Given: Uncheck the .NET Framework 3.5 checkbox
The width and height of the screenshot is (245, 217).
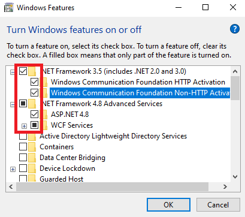Looking at the screenshot, I should click(x=23, y=71).
